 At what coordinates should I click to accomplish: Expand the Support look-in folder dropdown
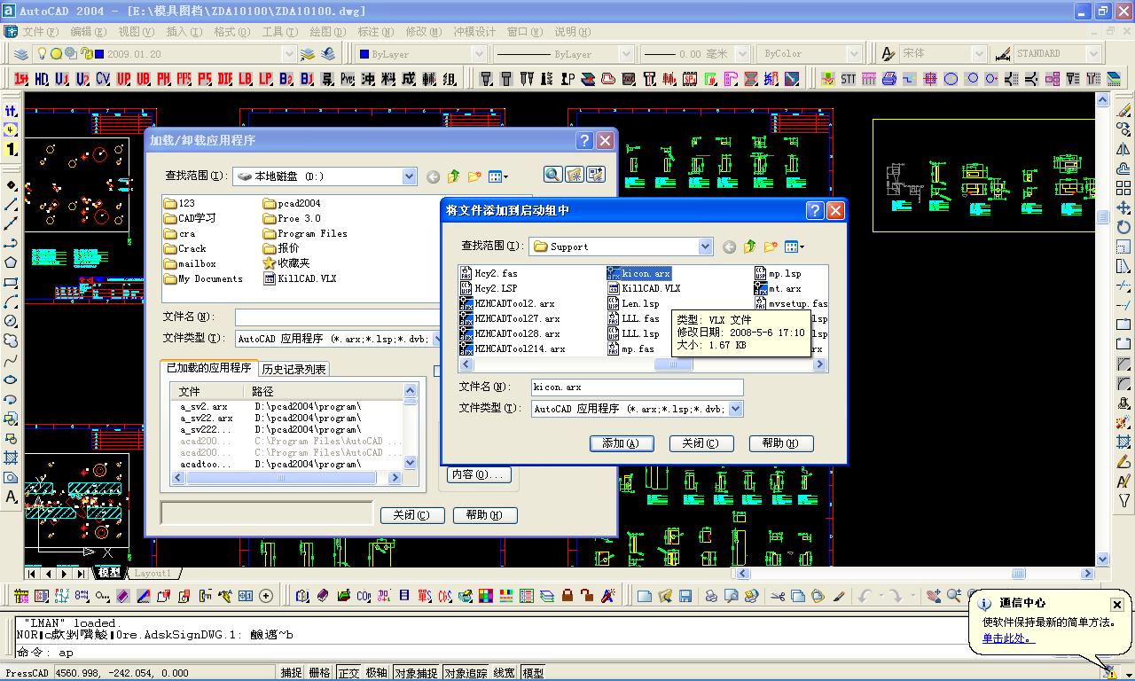pyautogui.click(x=705, y=247)
